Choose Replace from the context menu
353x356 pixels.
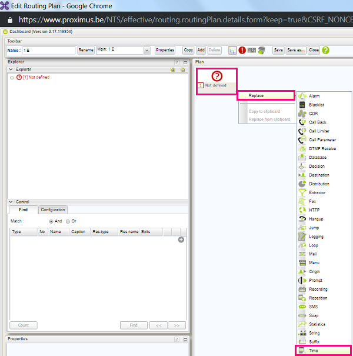coord(266,95)
